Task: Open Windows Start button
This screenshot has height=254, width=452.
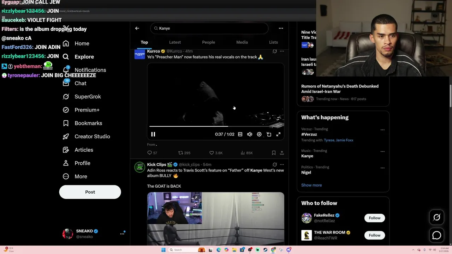Action: [x=163, y=250]
